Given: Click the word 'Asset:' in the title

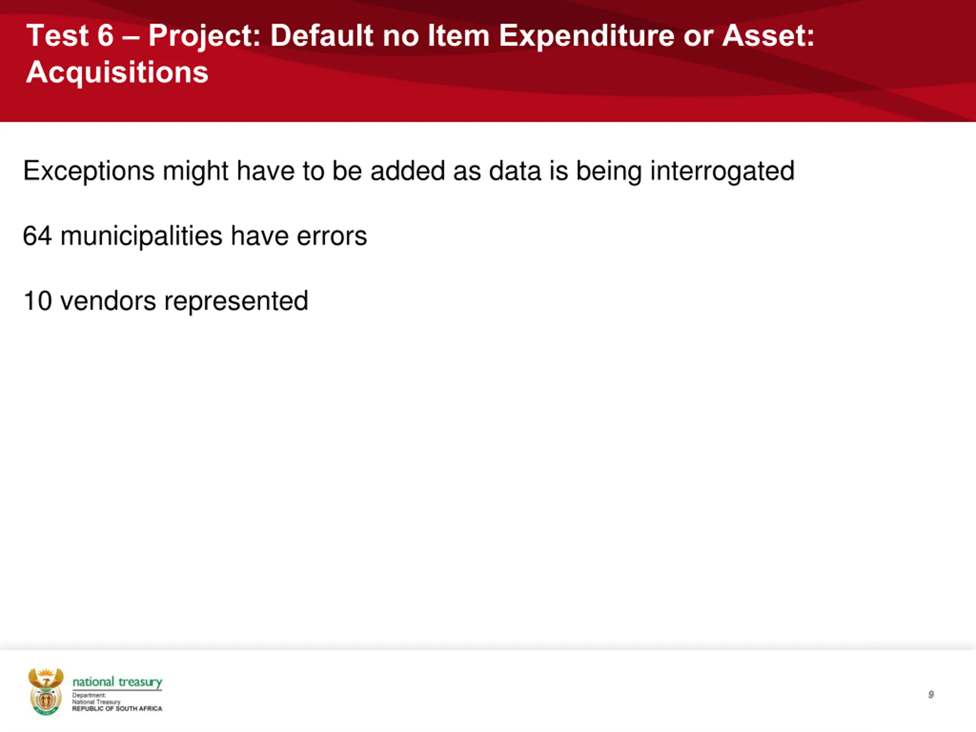Looking at the screenshot, I should 769,35.
